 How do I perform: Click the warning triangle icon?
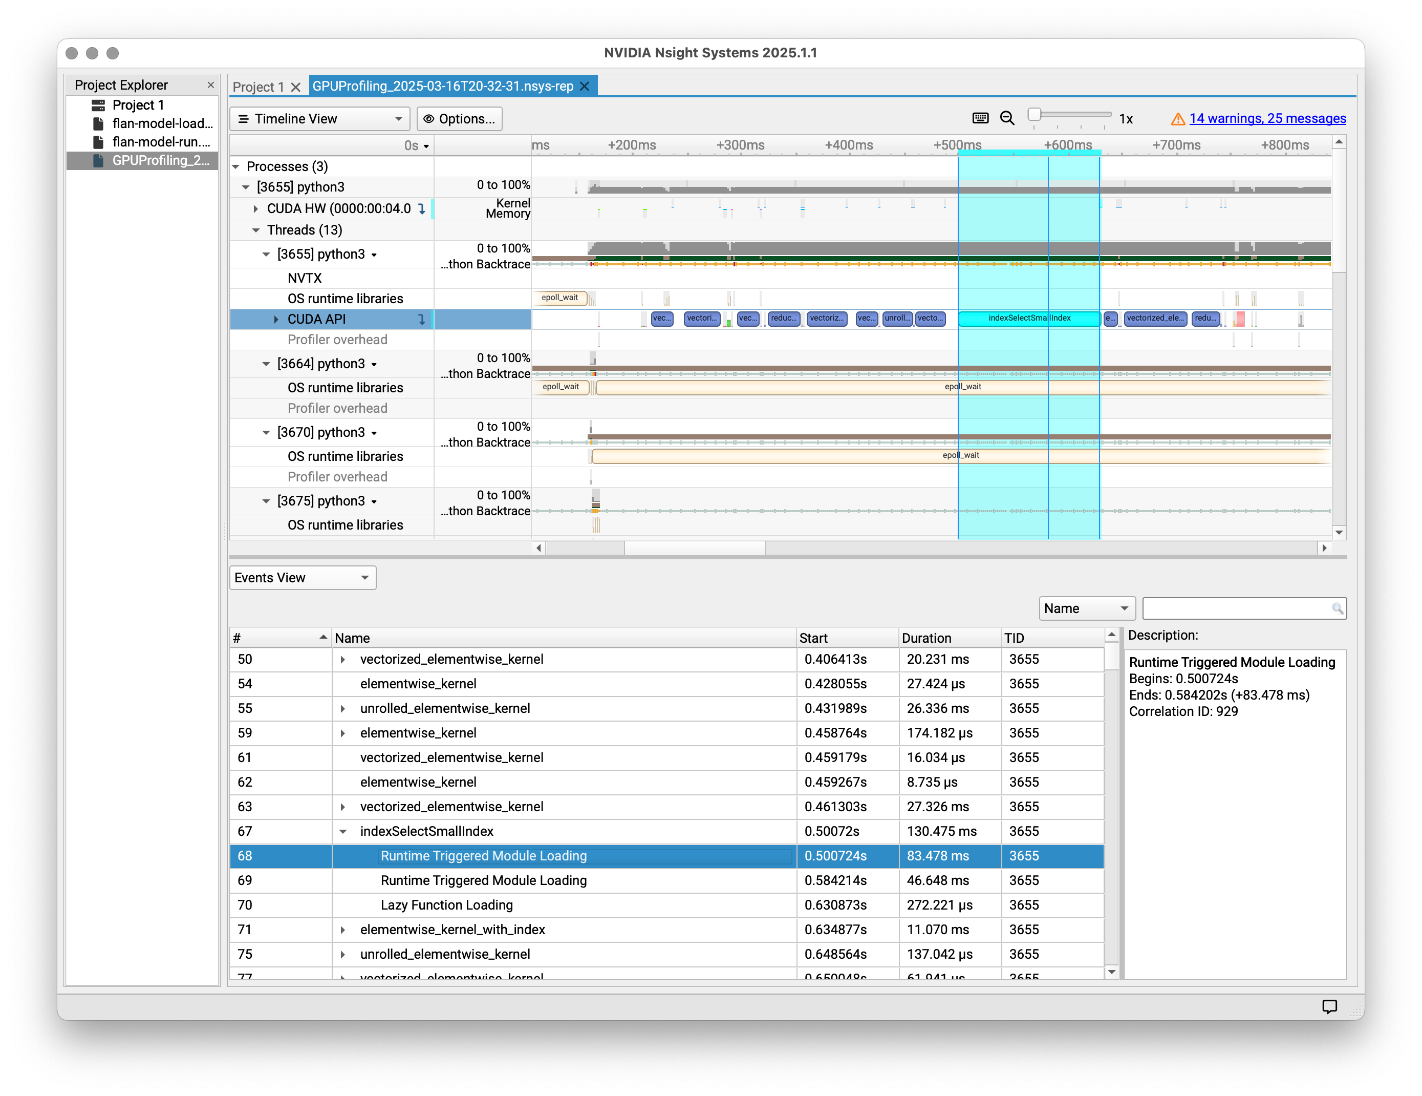(x=1177, y=119)
